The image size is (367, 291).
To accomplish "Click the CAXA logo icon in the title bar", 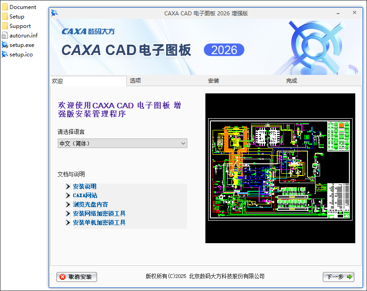I will click(x=54, y=13).
